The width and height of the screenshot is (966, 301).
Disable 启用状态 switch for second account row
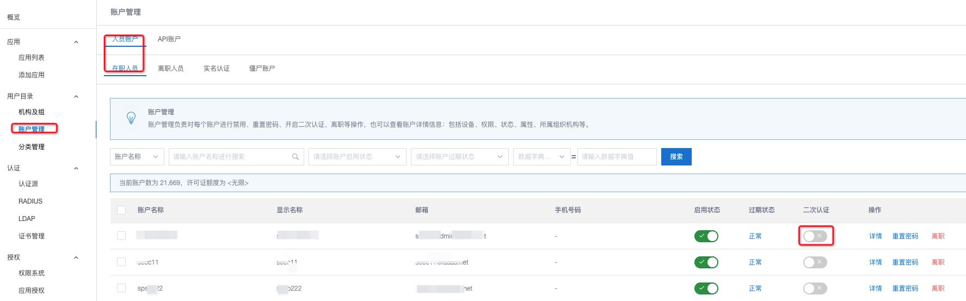pos(706,262)
